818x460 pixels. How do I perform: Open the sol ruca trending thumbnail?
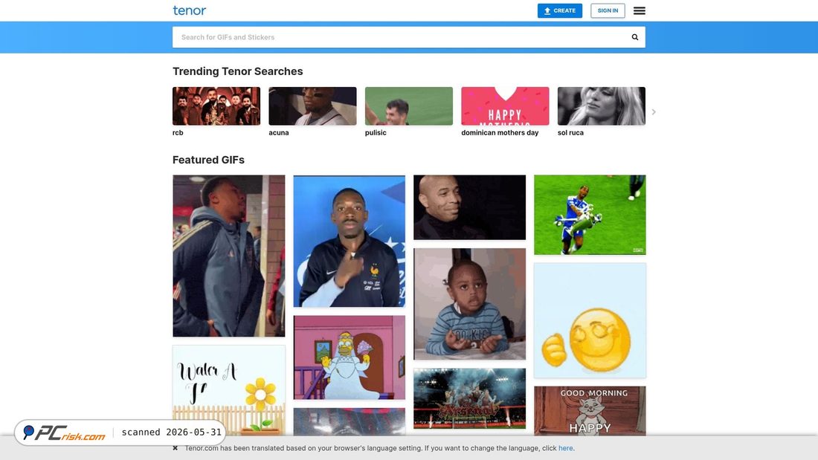point(602,106)
